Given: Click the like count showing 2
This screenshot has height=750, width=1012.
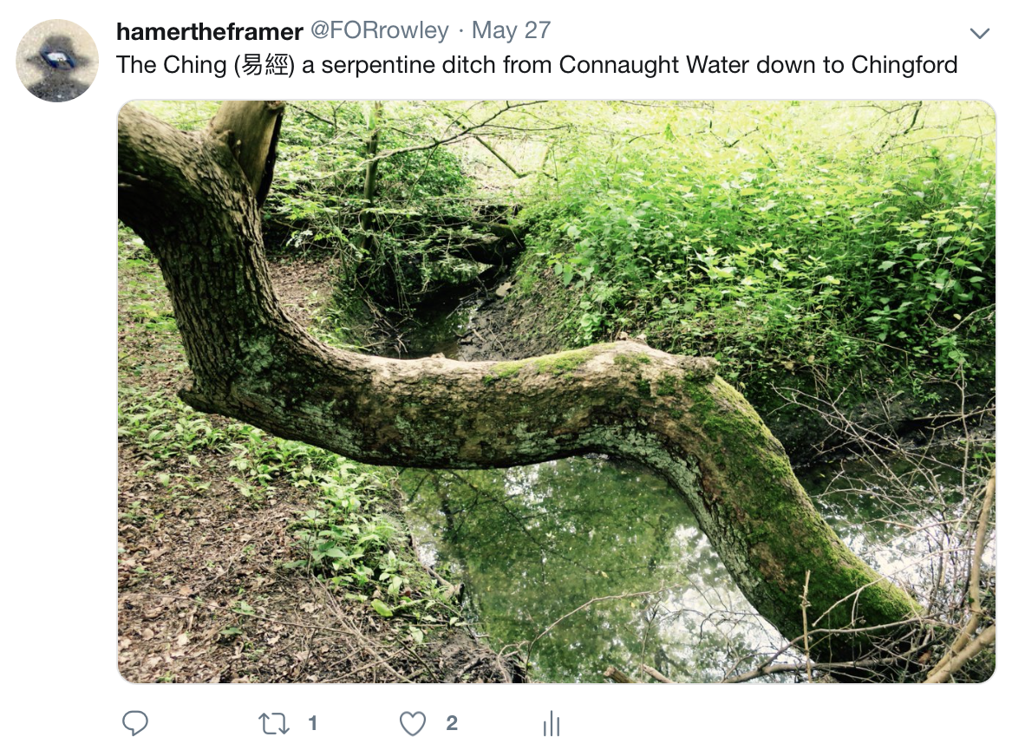Looking at the screenshot, I should pos(452,723).
